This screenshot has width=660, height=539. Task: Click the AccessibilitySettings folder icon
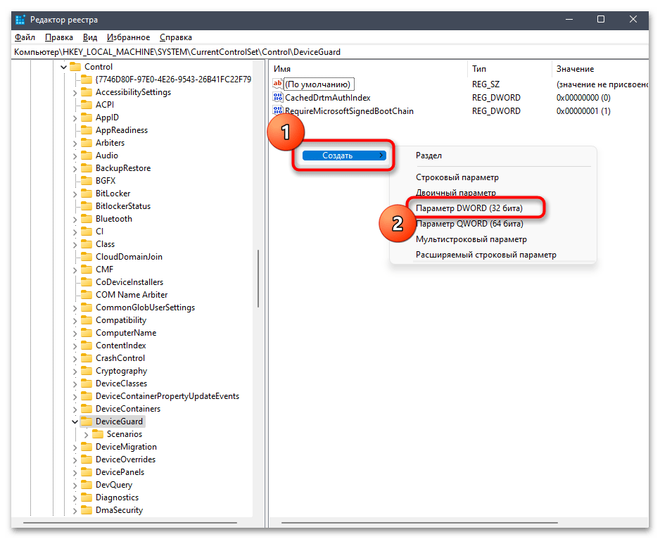point(87,91)
